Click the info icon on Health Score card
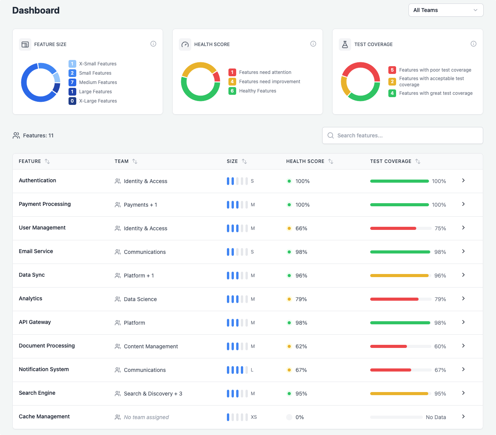This screenshot has width=496, height=435. point(313,44)
